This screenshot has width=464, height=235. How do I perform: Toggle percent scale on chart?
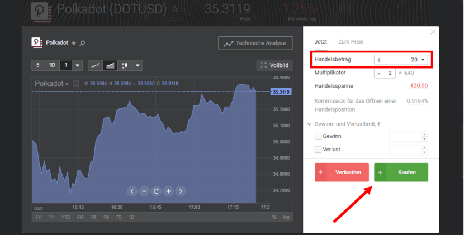tap(274, 217)
